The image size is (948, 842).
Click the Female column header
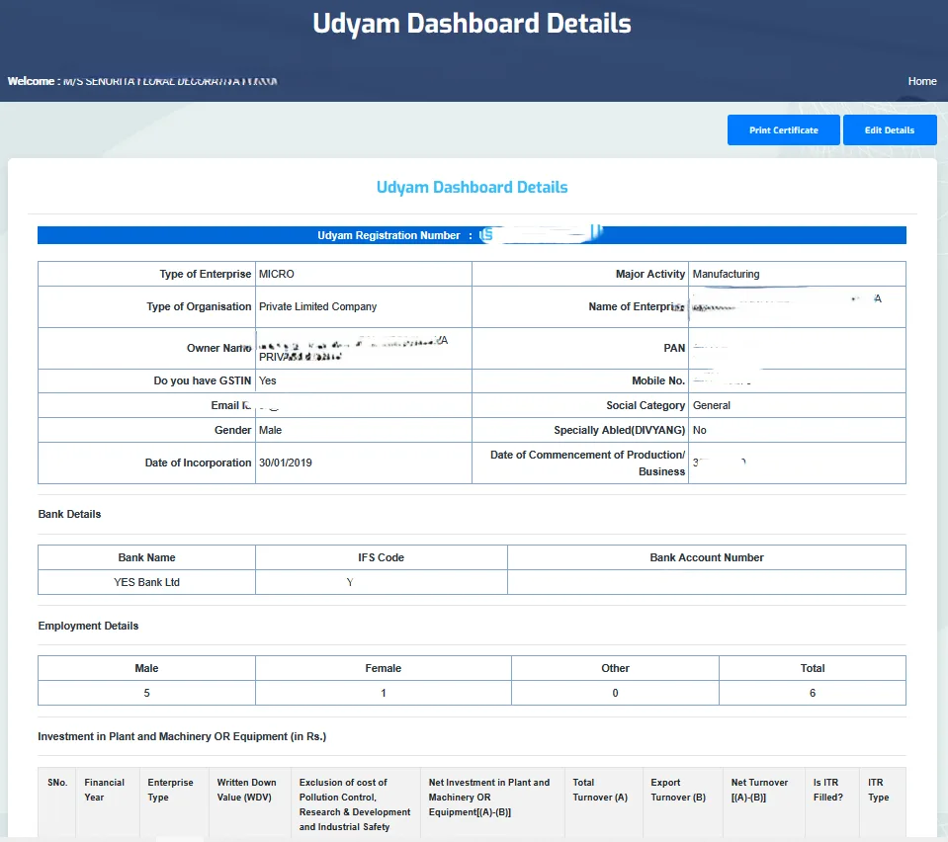coord(384,668)
